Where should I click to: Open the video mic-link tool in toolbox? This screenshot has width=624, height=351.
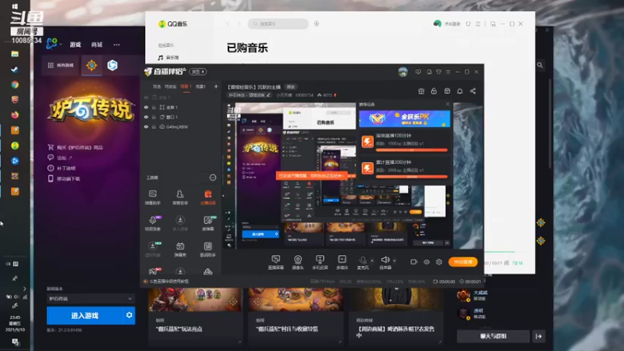[x=153, y=223]
